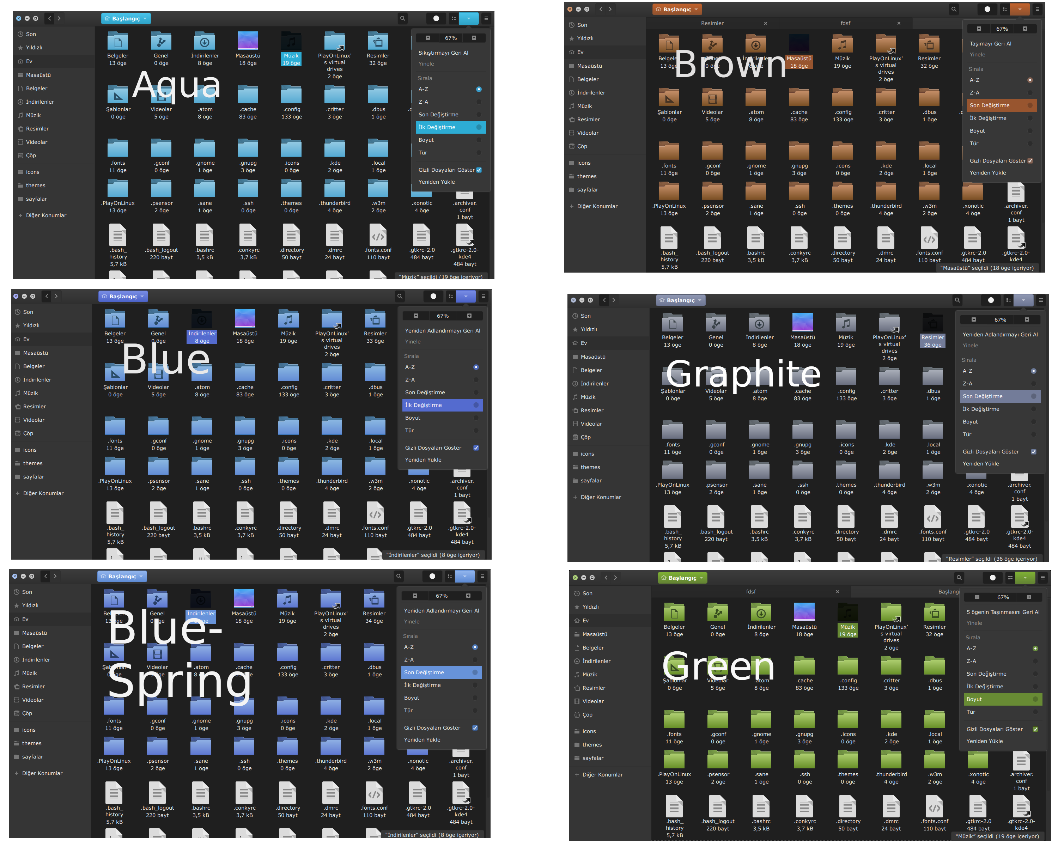The height and width of the screenshot is (865, 1058).
Task: Click the green view options dropdown arrow in Green
Action: (1024, 578)
